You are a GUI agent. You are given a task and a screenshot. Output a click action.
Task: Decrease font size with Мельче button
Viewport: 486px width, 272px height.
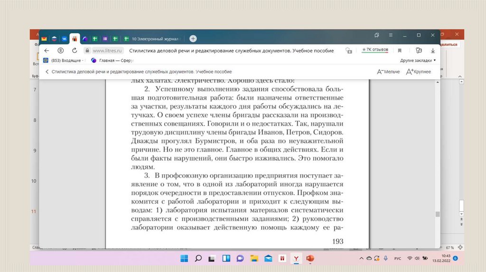pyautogui.click(x=388, y=72)
